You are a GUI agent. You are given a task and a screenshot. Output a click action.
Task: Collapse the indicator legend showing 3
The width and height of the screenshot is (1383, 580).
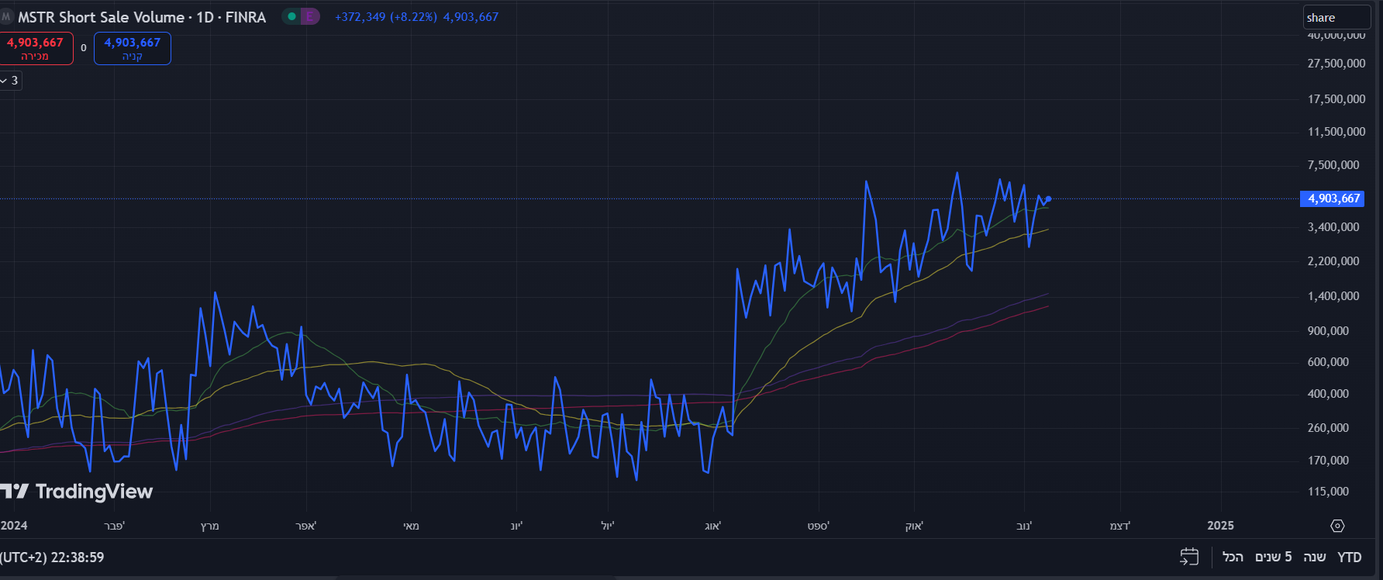click(x=9, y=81)
